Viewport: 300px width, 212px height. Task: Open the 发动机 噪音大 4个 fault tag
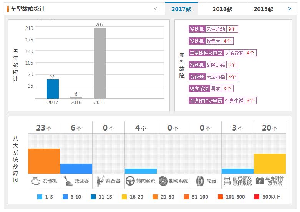click(x=211, y=41)
